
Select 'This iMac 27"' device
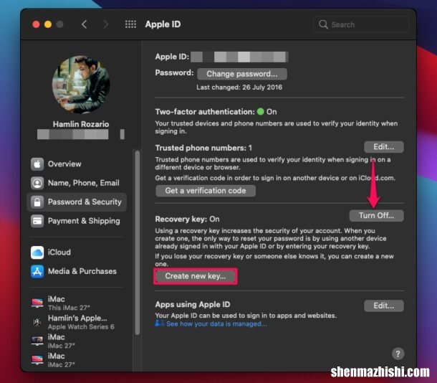point(77,303)
